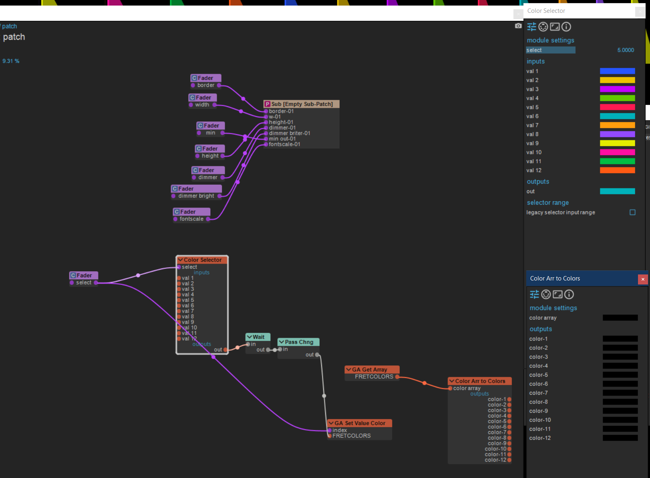This screenshot has width=650, height=478.
Task: Open MIDI connector tab in Color Arr to Colors
Action: 546,294
